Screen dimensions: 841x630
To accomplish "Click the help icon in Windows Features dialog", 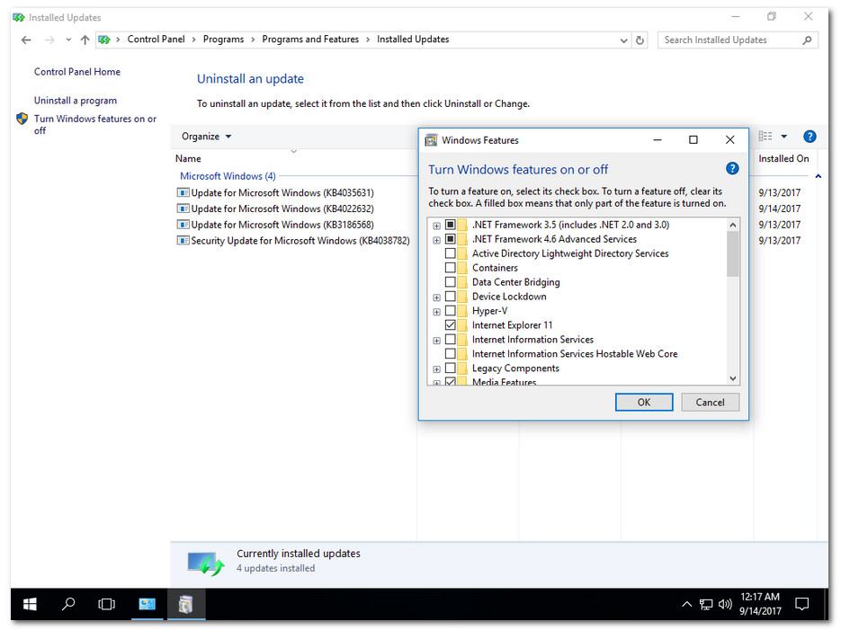I will coord(732,169).
